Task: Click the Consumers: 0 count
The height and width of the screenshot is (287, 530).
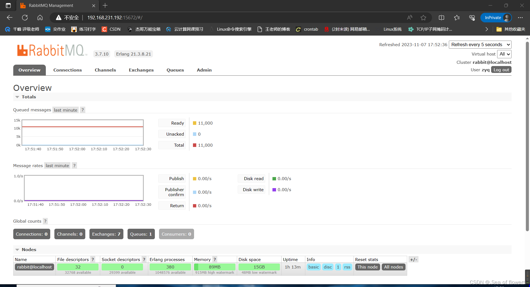Action: (x=176, y=234)
